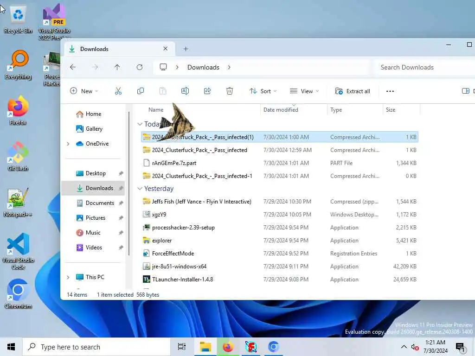Click the Copy icon in toolbar
This screenshot has width=475, height=356.
[x=141, y=91]
